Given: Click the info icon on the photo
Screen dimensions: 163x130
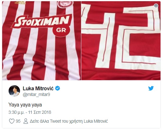Looking at the screenshot, I should click(x=156, y=6).
